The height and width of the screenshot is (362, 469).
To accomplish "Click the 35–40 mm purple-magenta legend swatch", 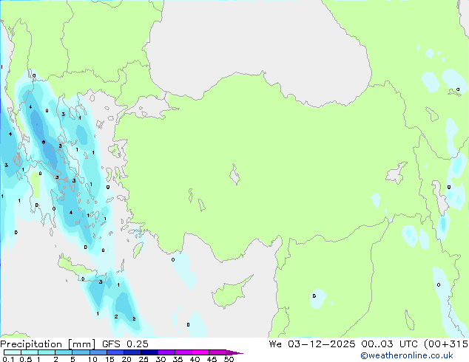I will (183, 352).
